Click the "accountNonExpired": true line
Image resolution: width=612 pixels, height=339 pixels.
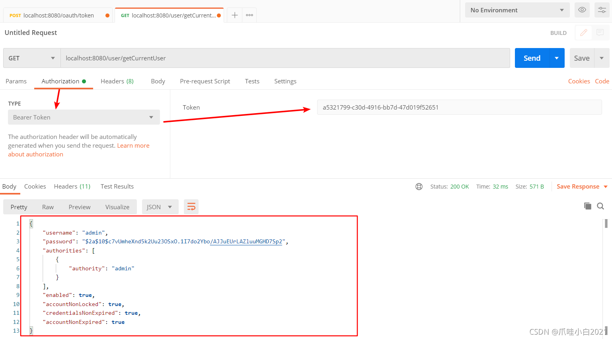click(84, 322)
